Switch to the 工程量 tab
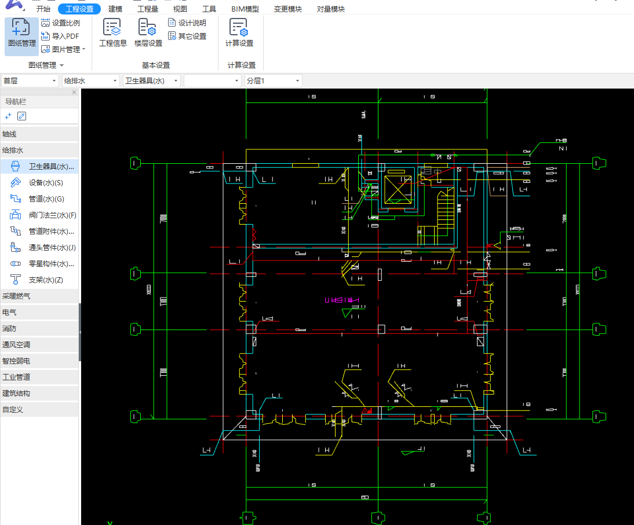Screen dimensions: 634x525 pos(148,9)
